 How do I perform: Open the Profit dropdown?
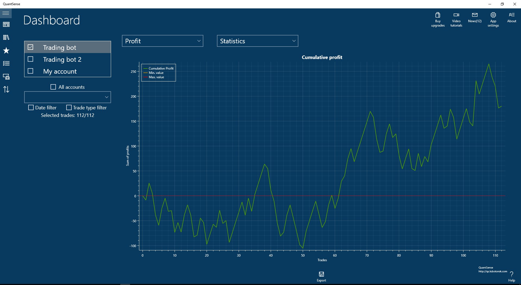point(162,41)
